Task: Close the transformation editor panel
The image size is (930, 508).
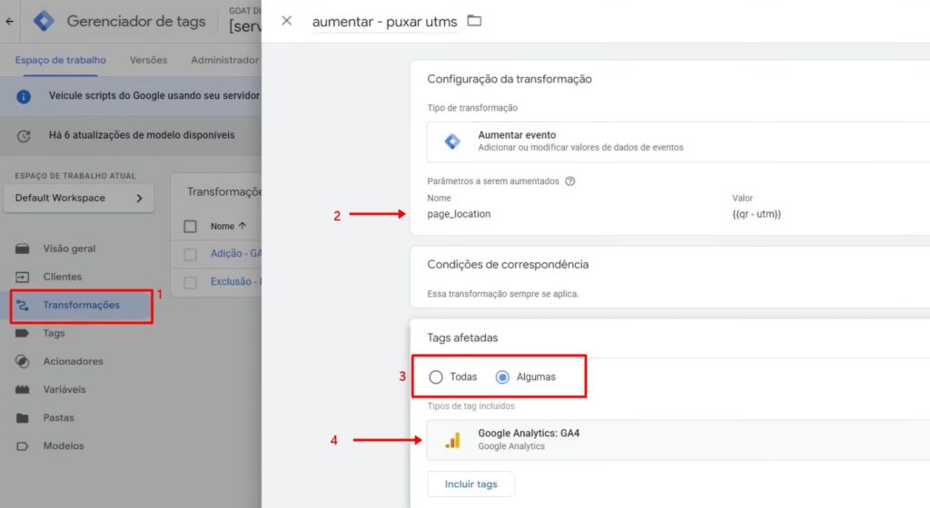Action: pos(287,21)
